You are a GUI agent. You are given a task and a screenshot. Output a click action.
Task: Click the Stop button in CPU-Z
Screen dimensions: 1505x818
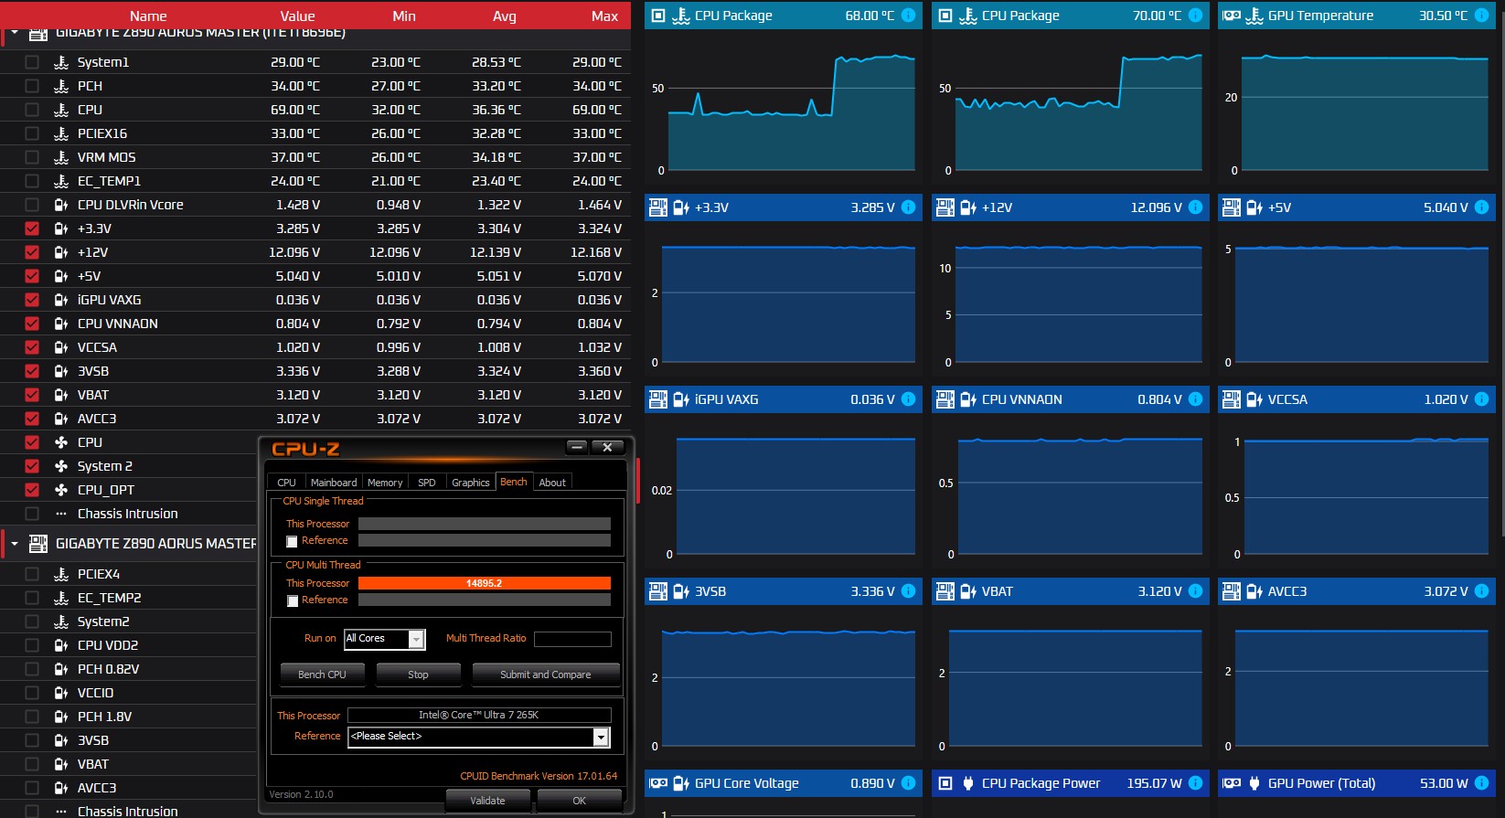[x=418, y=675]
